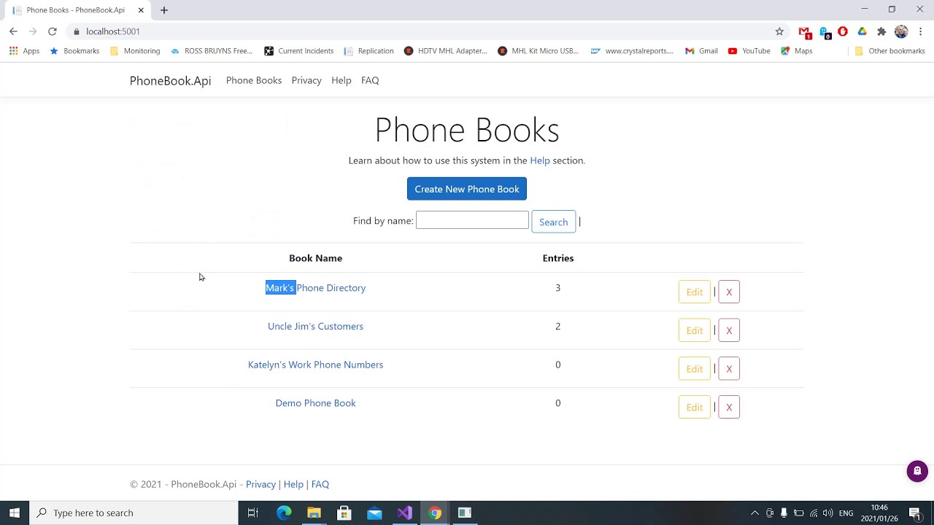Open Gmail extension icon in toolbar

[x=805, y=32]
